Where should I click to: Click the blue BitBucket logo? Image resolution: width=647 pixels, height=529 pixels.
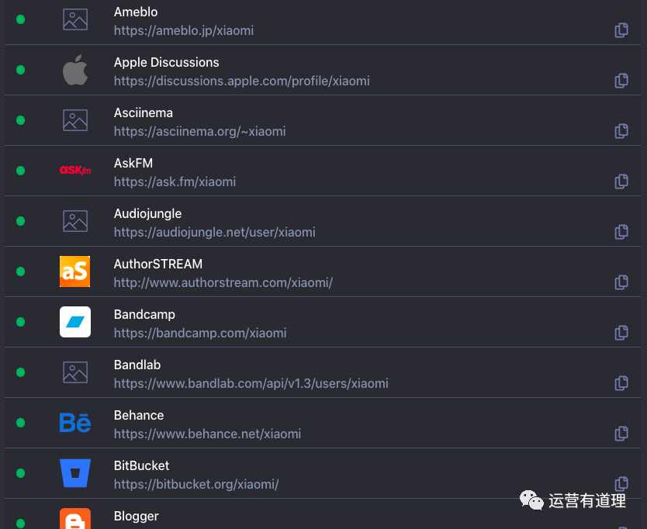click(x=75, y=473)
